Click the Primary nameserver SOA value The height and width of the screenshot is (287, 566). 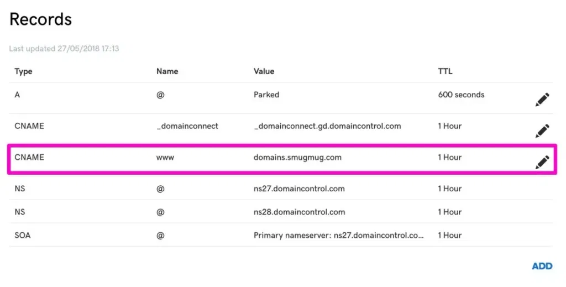pyautogui.click(x=339, y=235)
